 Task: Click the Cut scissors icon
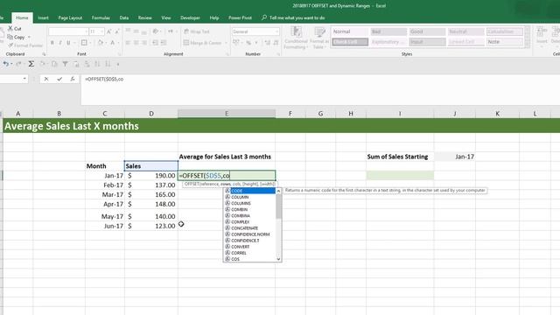[10, 28]
